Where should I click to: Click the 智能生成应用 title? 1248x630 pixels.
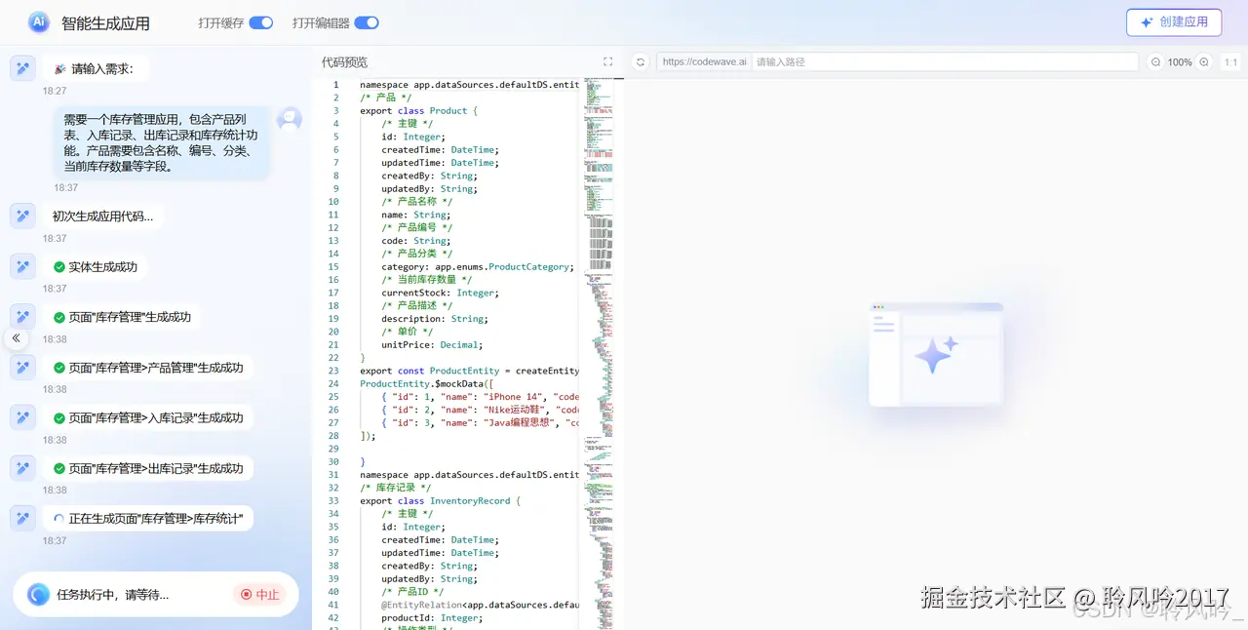pyautogui.click(x=105, y=22)
